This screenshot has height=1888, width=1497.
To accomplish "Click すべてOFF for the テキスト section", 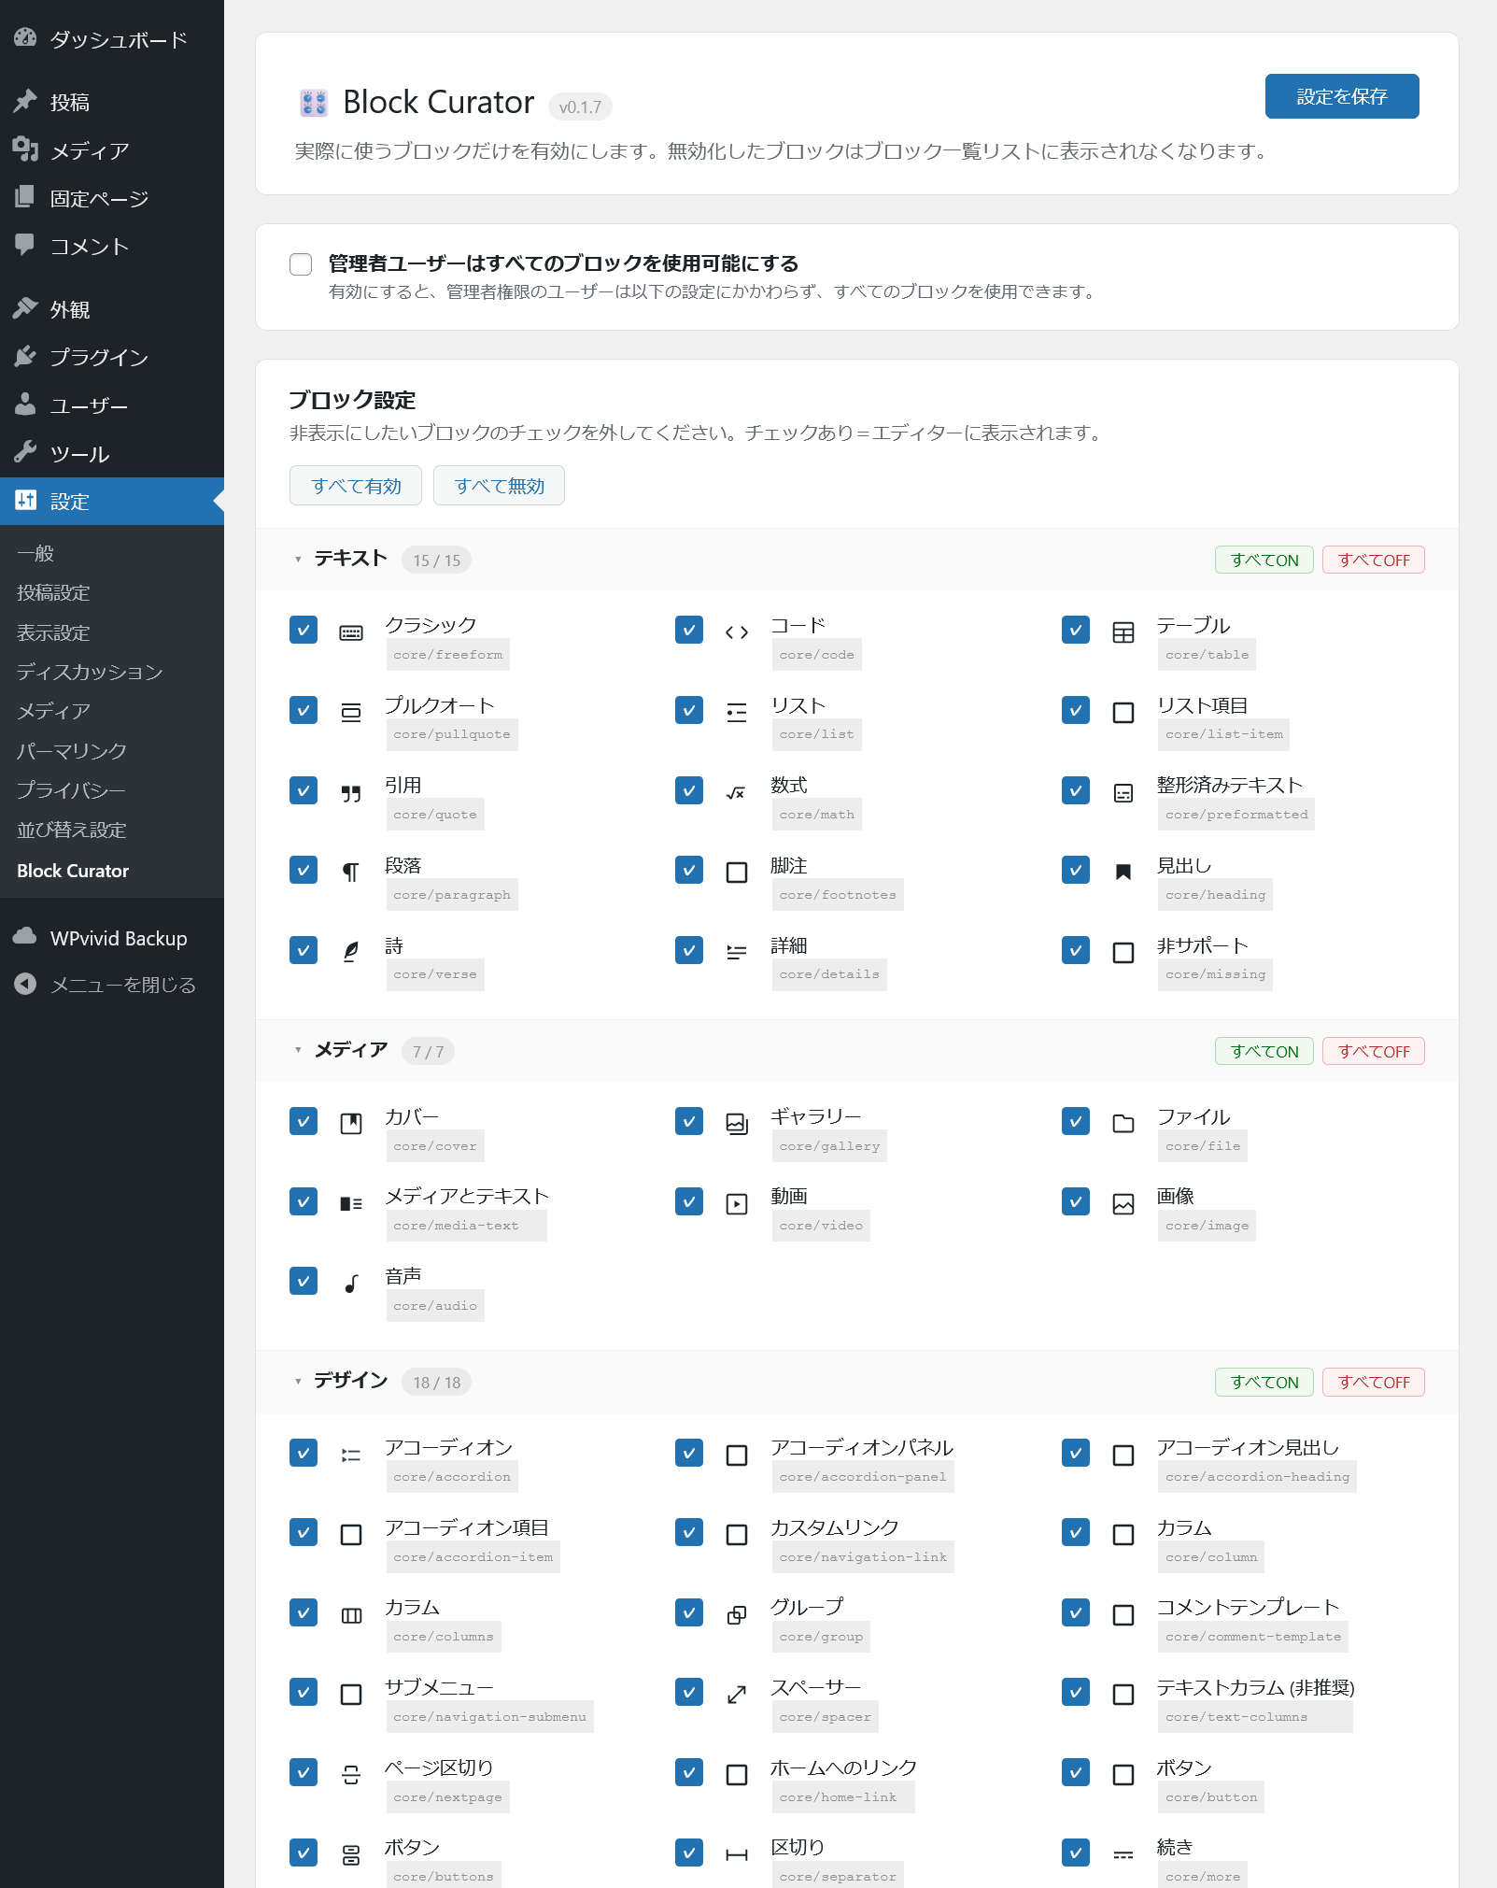I will (1372, 559).
